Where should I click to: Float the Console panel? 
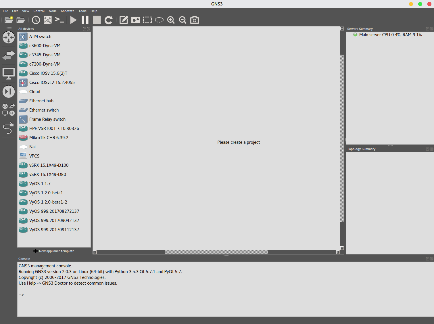coord(428,259)
